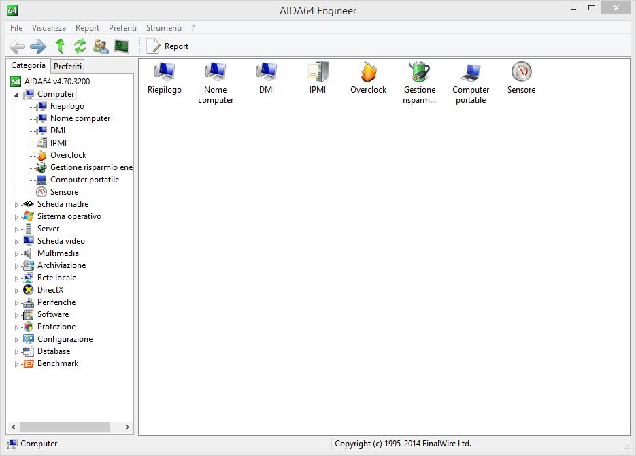Image resolution: width=636 pixels, height=456 pixels.
Task: Click the green up arrow toolbar icon
Action: pyautogui.click(x=60, y=46)
